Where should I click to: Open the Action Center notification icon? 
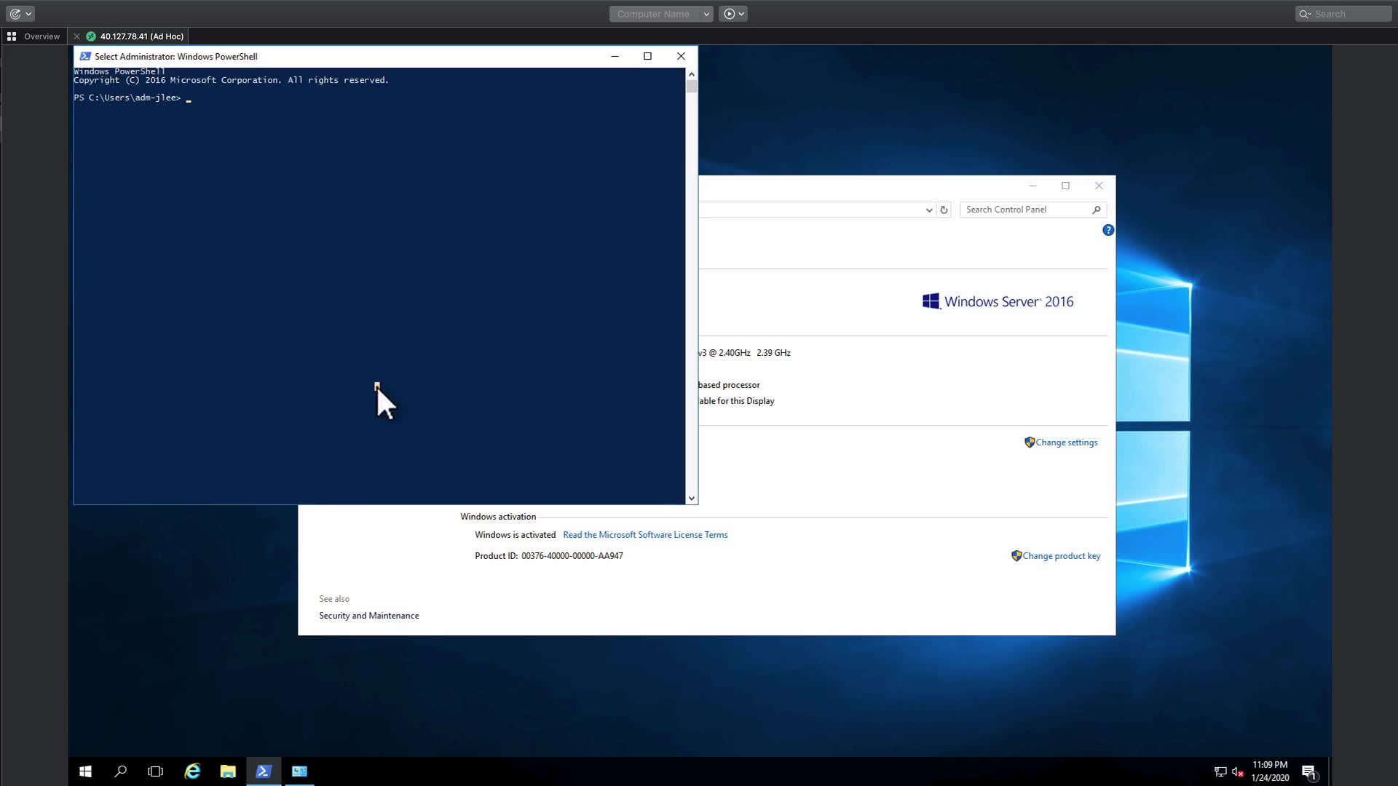coord(1308,772)
